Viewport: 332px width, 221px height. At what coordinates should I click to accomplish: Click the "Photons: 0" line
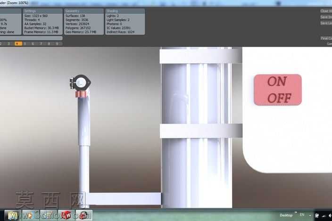click(114, 24)
